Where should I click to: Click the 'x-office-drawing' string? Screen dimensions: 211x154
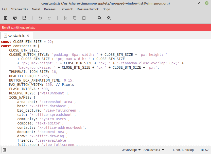48,136
